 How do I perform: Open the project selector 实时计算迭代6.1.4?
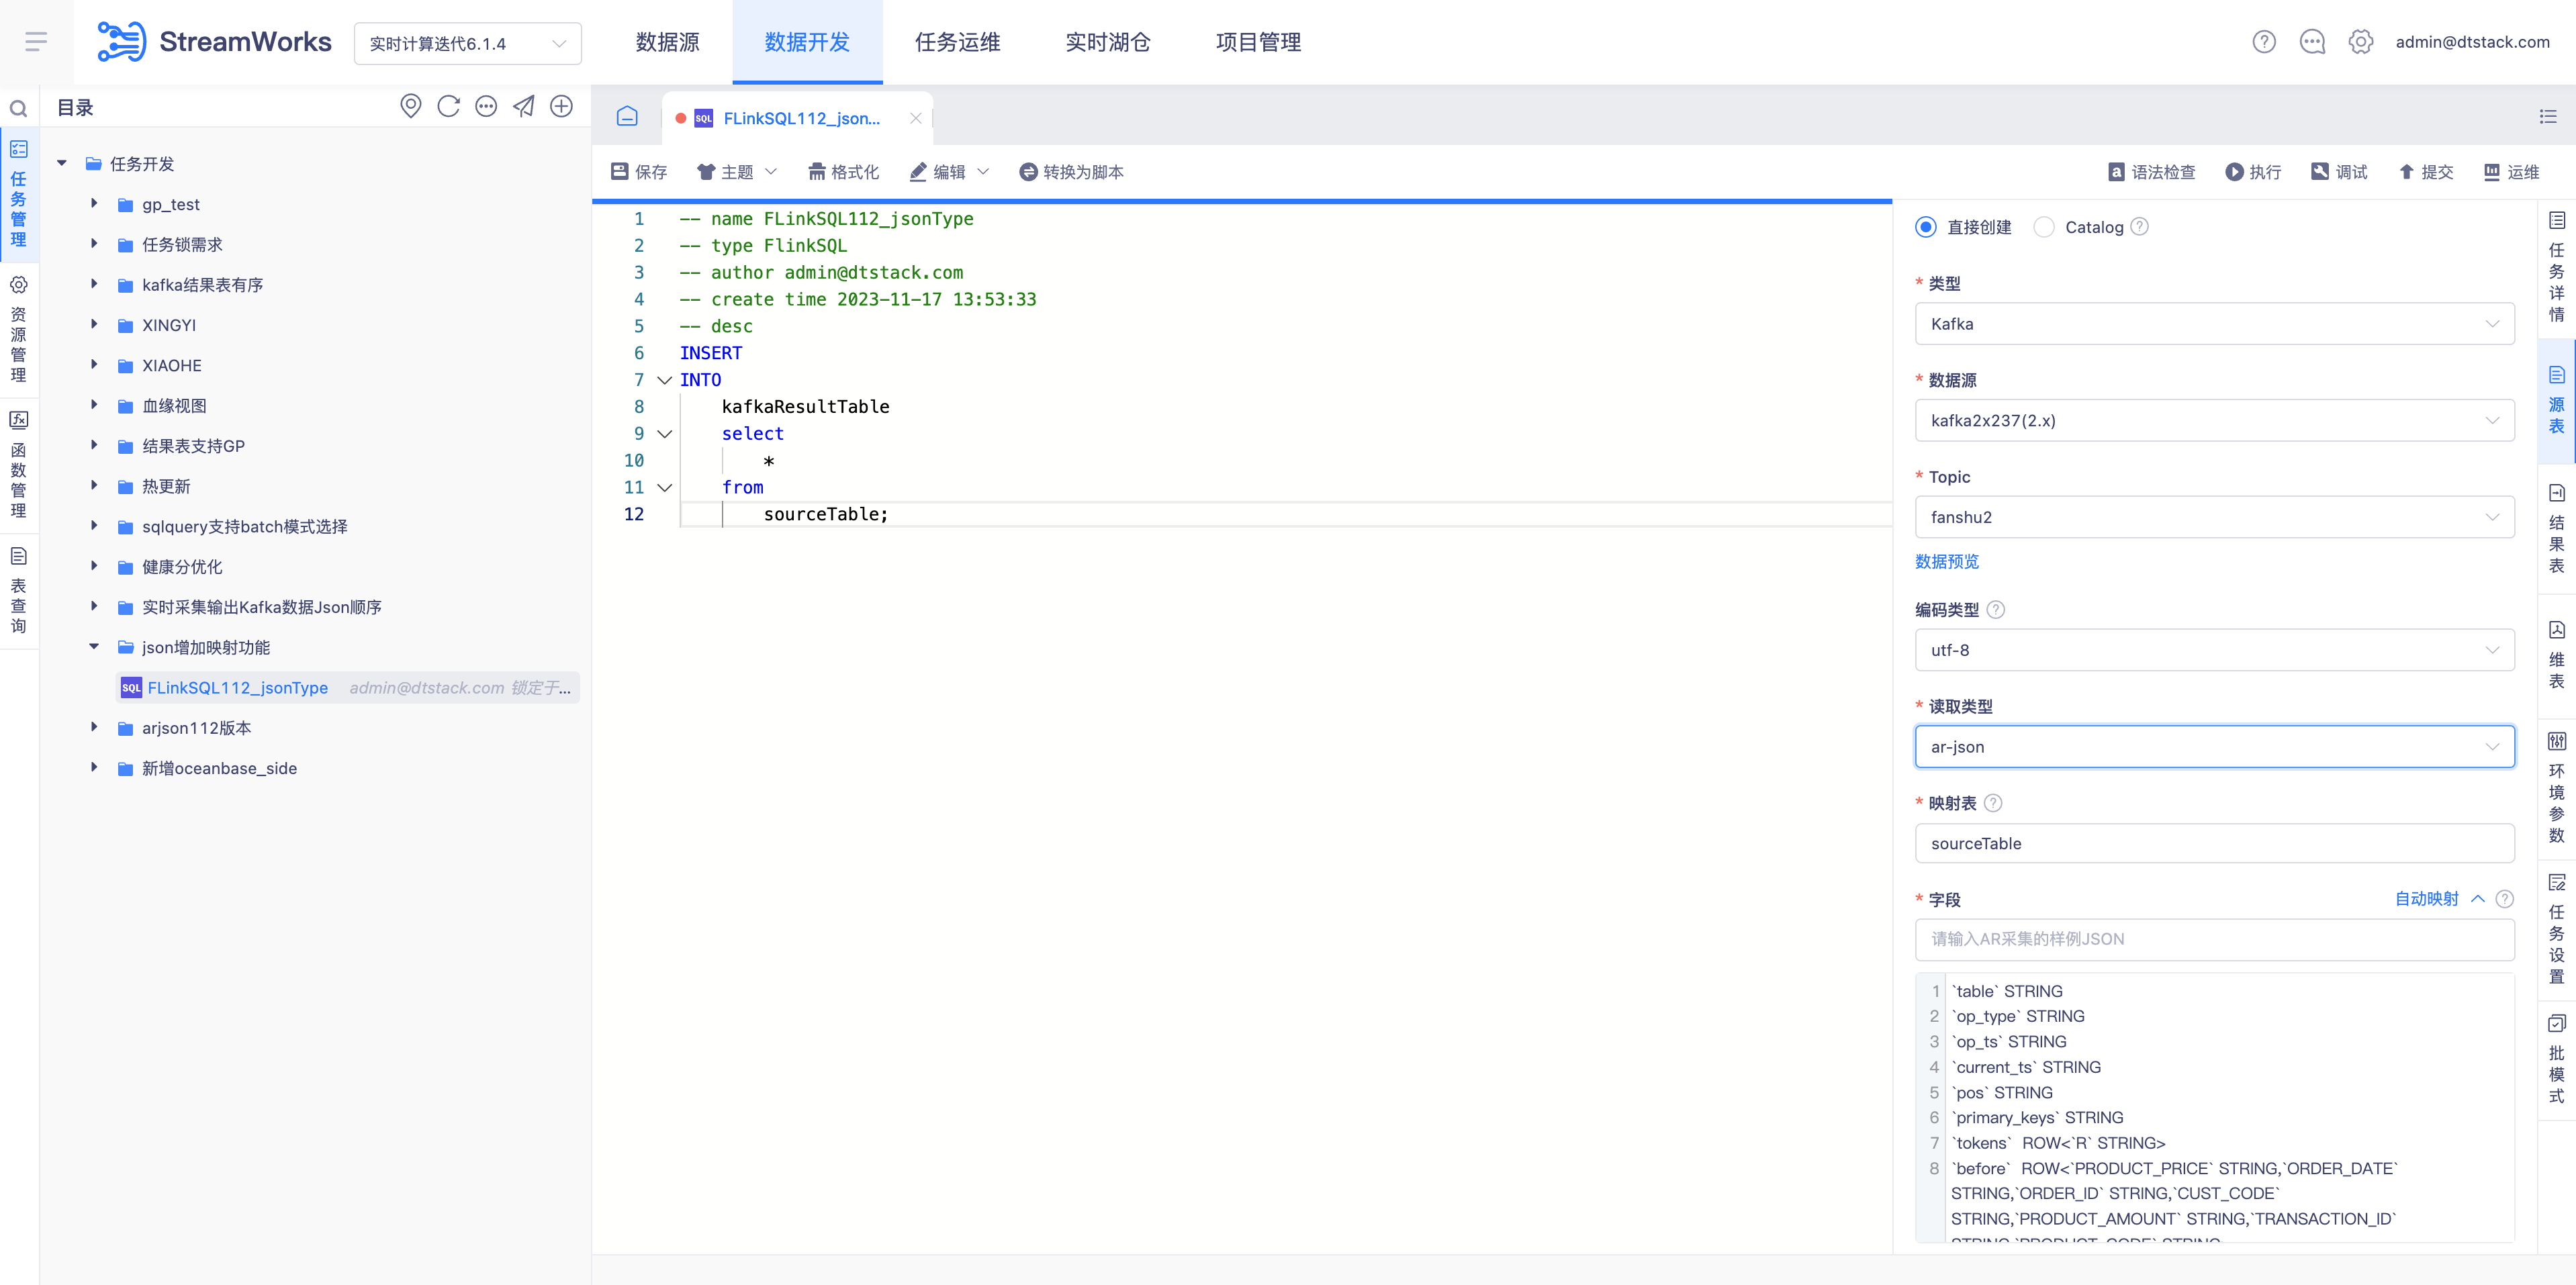467,43
